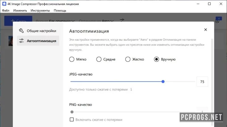Click the 4K Image Compressor app icon

(4, 4)
